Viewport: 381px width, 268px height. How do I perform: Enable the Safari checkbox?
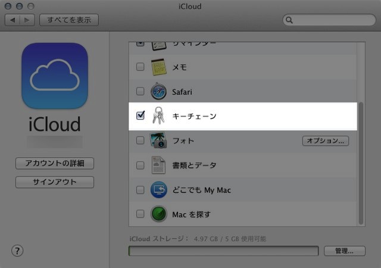(x=140, y=91)
